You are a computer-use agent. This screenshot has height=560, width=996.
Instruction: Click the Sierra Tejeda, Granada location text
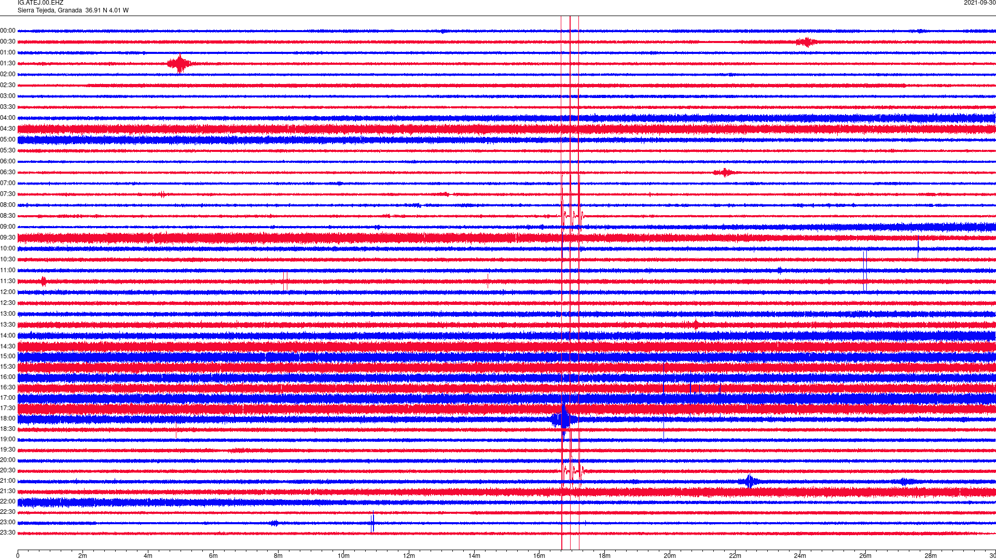click(50, 10)
